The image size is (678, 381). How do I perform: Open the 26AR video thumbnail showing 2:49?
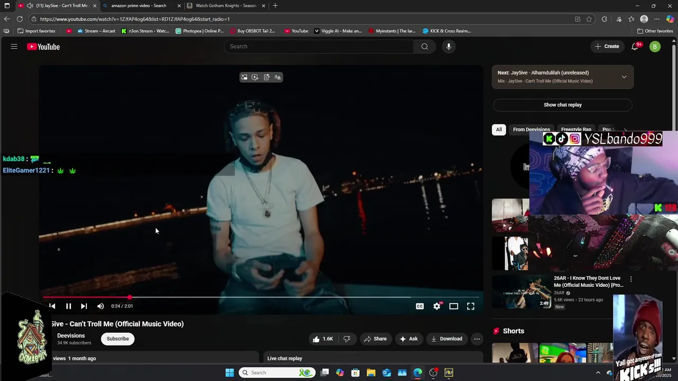point(521,291)
